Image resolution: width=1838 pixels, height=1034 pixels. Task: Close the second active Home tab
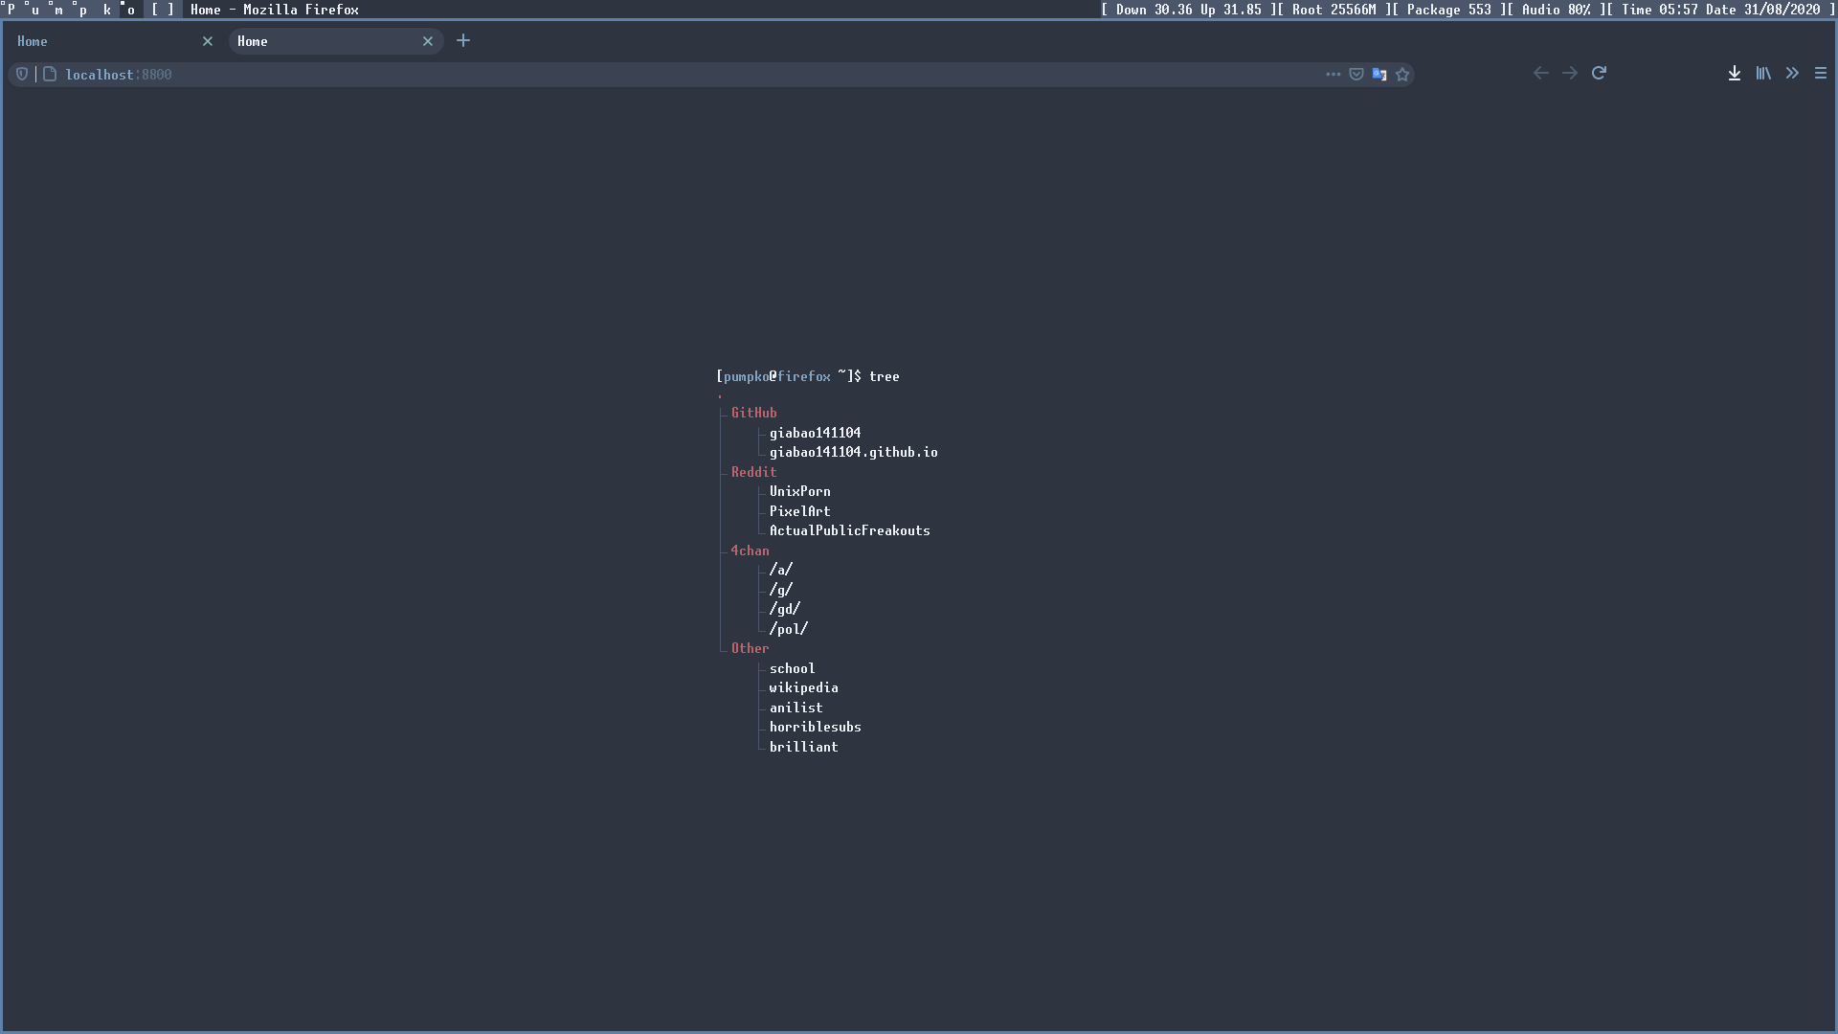tap(428, 41)
